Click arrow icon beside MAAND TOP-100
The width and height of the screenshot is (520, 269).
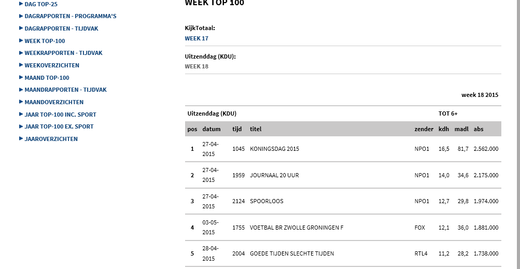[21, 77]
